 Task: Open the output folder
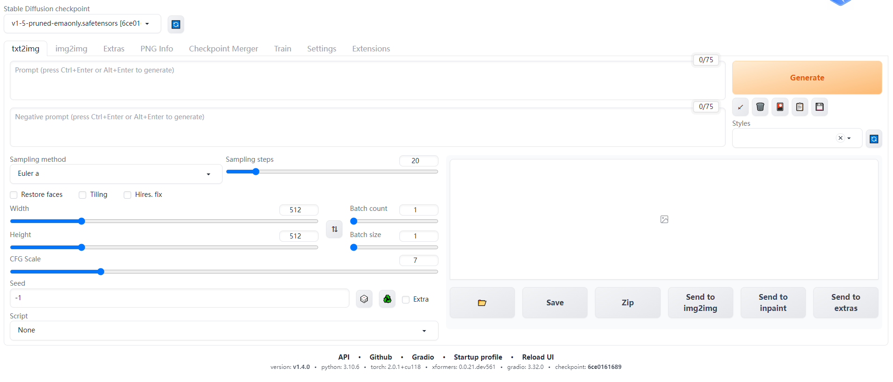(x=482, y=303)
